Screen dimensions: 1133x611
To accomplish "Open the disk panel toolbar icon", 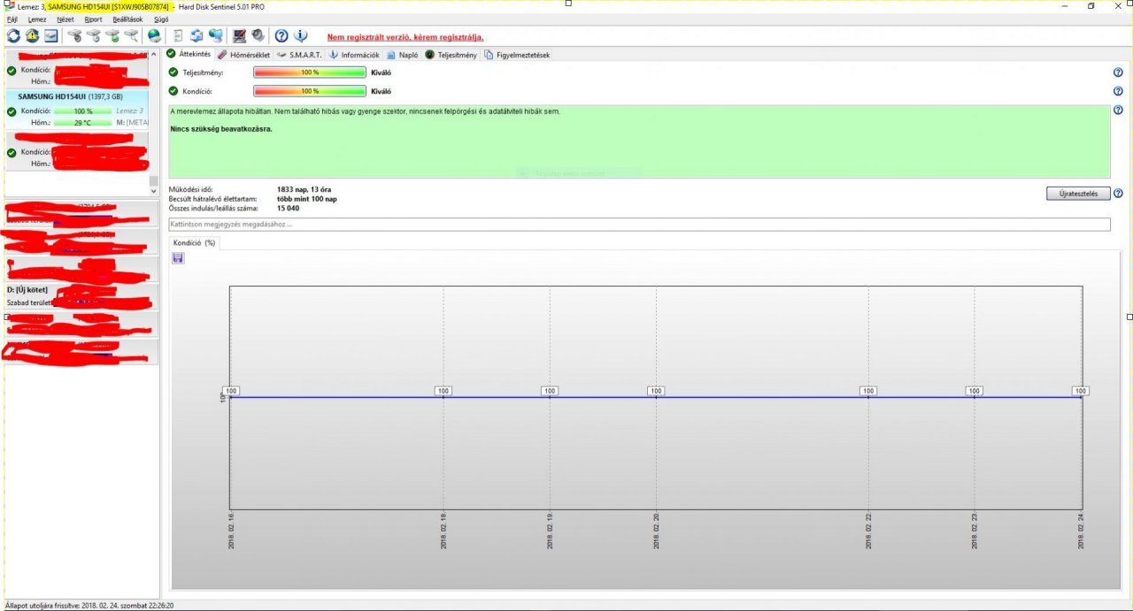I will pyautogui.click(x=51, y=36).
